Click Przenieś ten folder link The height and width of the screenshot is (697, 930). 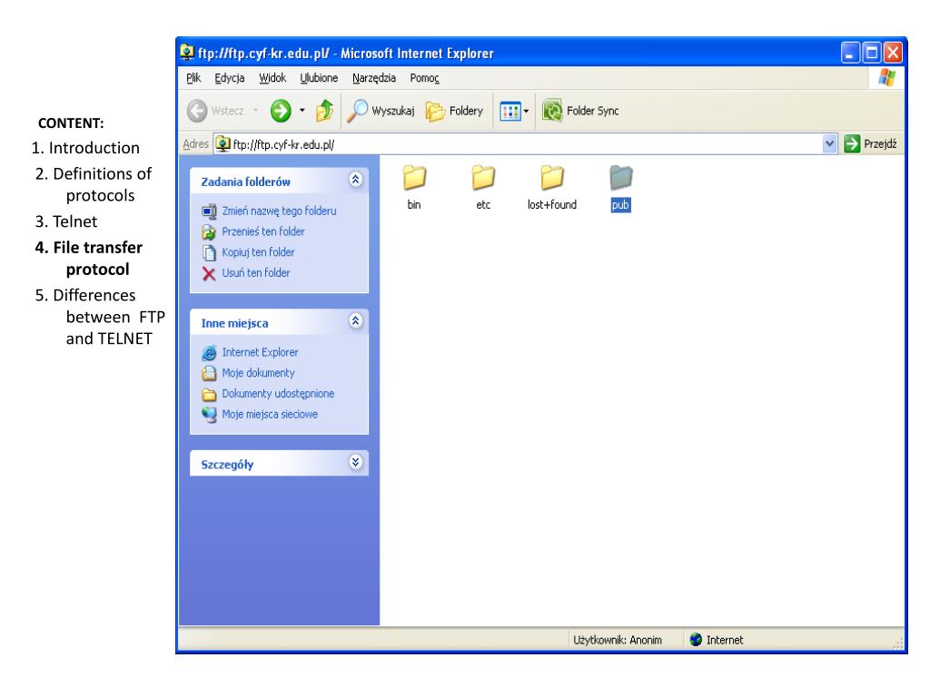(x=263, y=231)
